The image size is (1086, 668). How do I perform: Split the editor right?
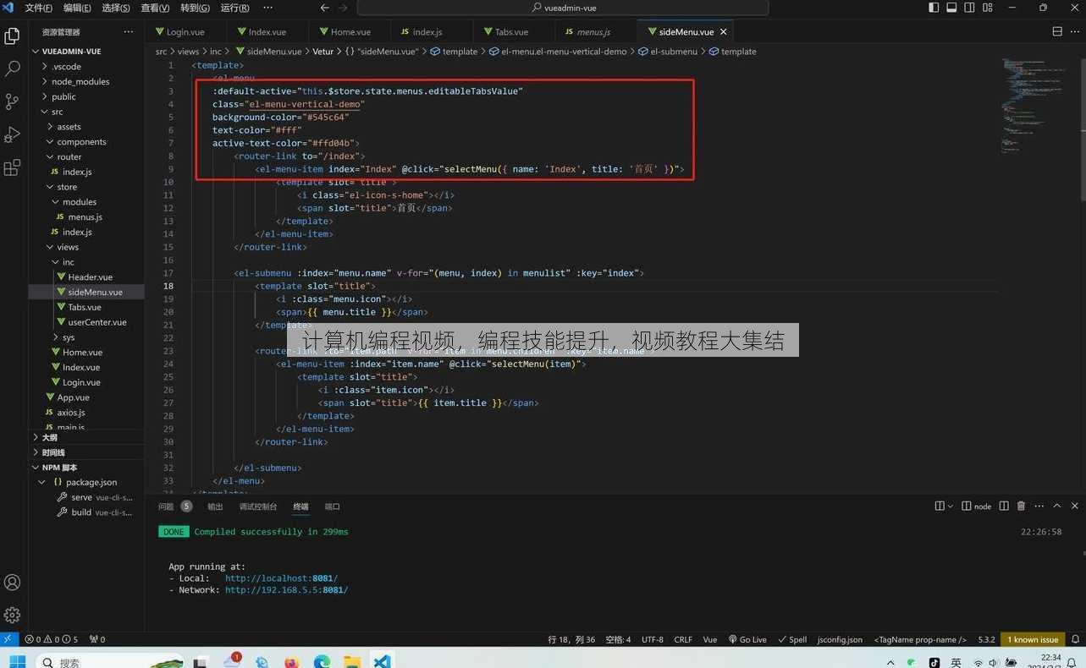point(1056,31)
